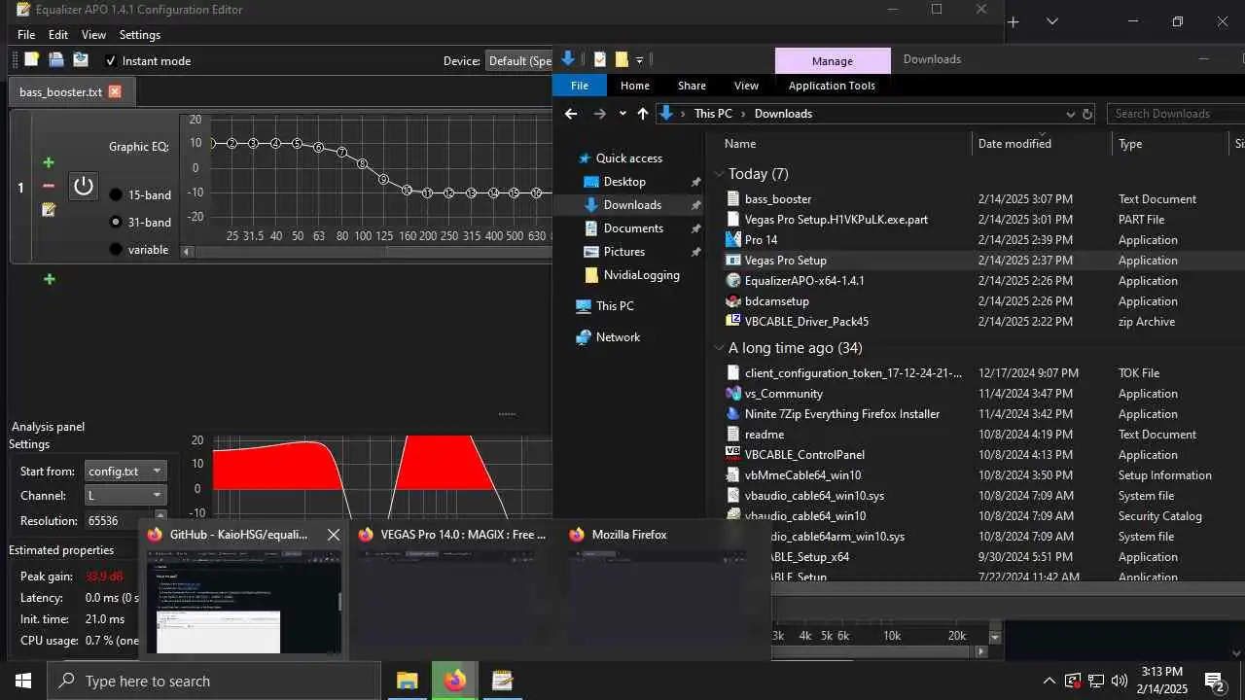Screen dimensions: 1245x700
Task: Select Pictures in the navigation pane
Action: pyautogui.click(x=624, y=252)
